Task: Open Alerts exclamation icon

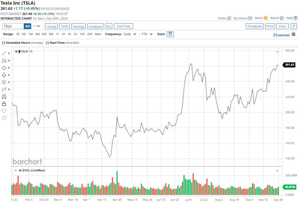Action: click(266, 18)
